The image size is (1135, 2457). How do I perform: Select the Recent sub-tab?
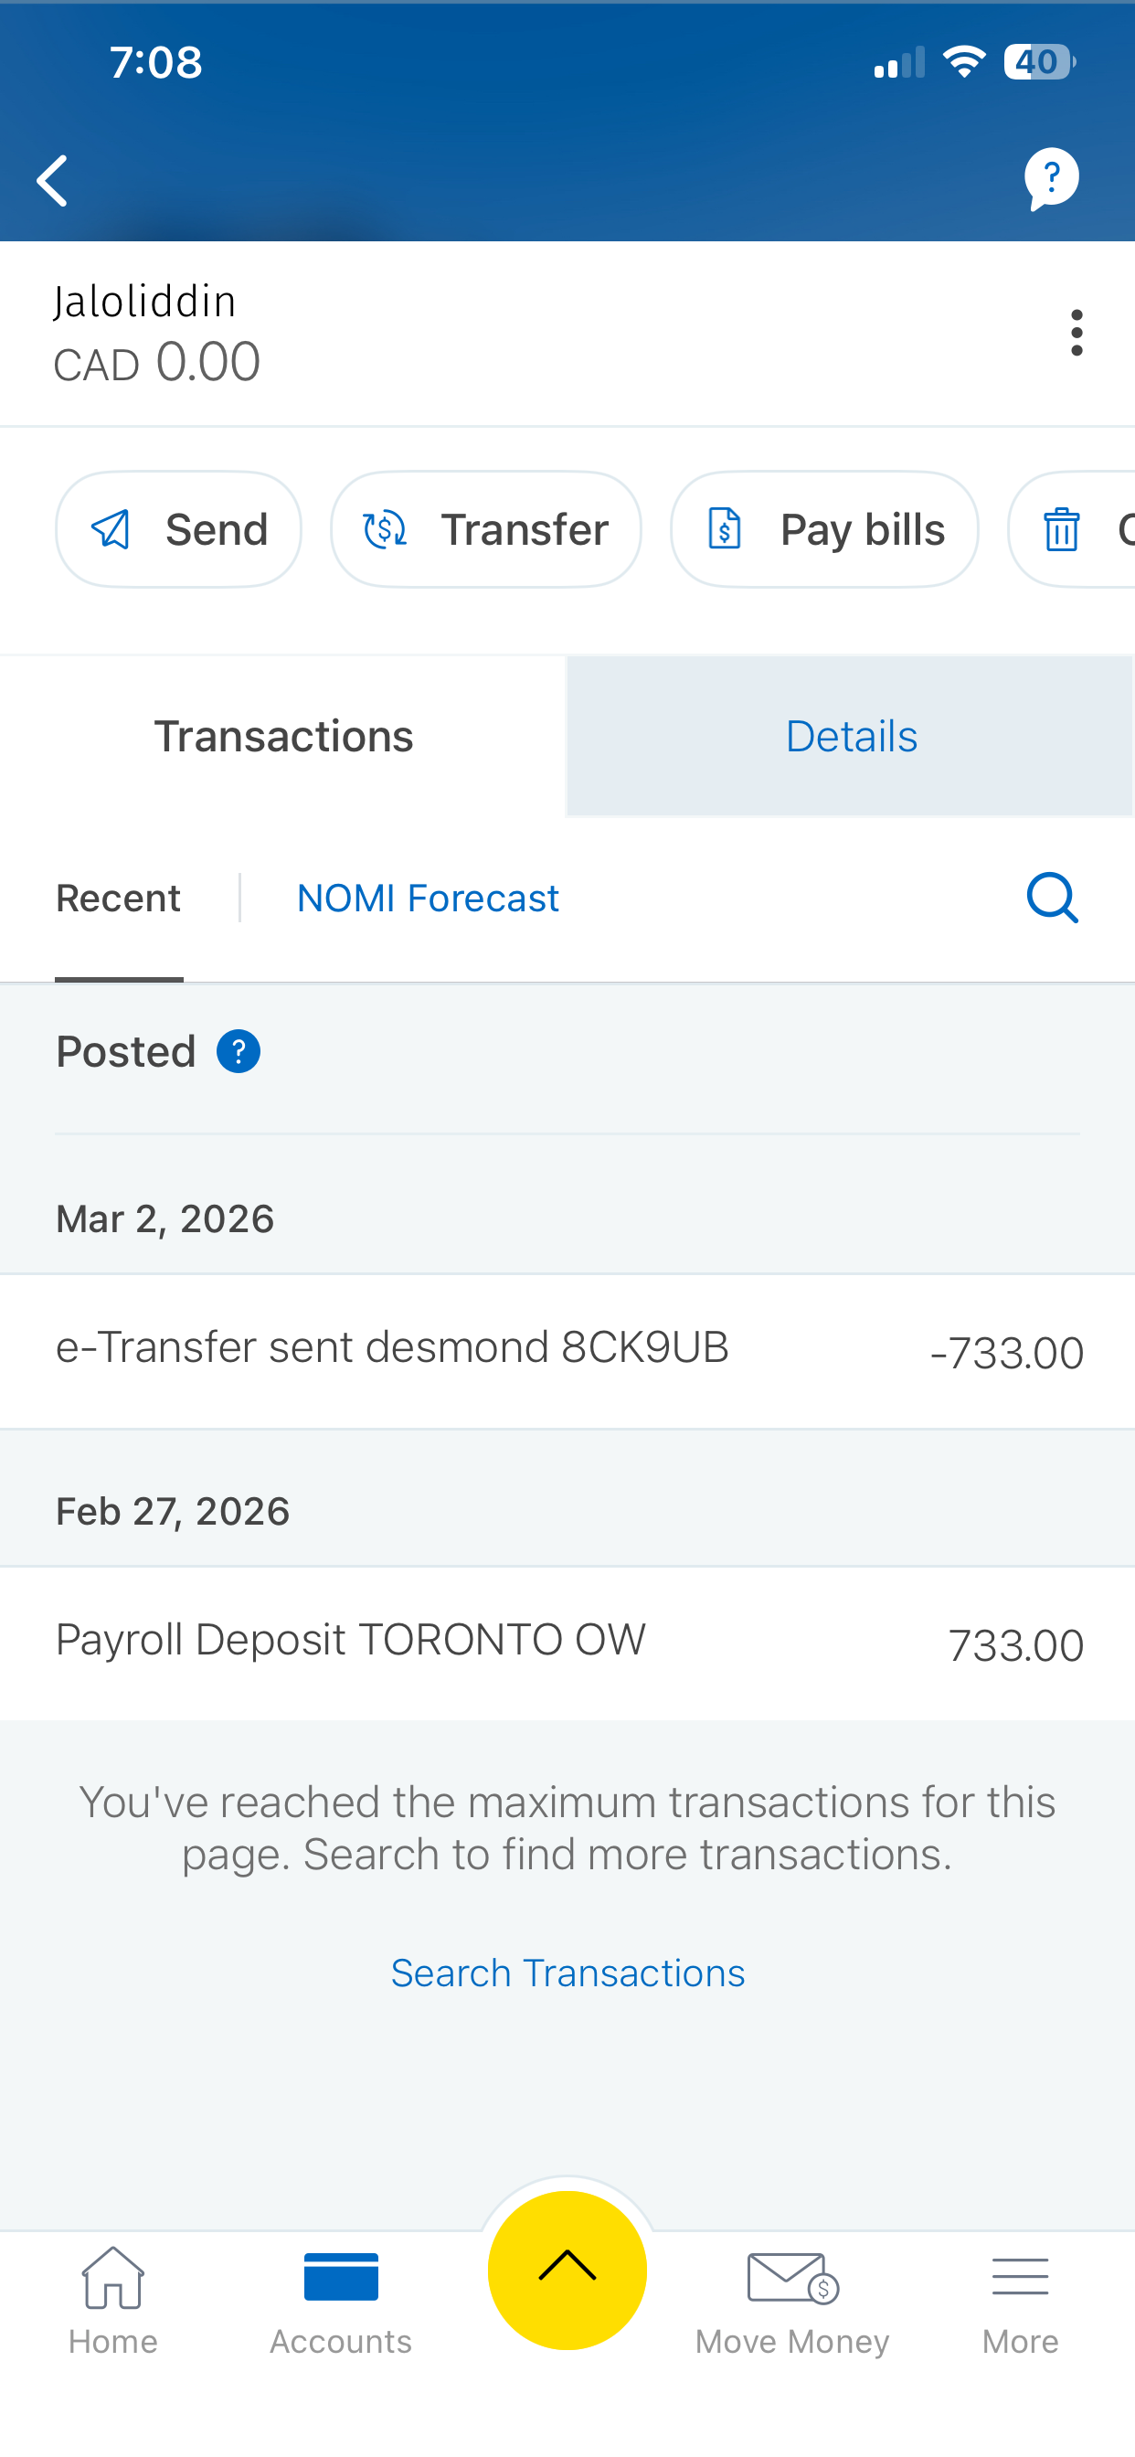point(118,899)
